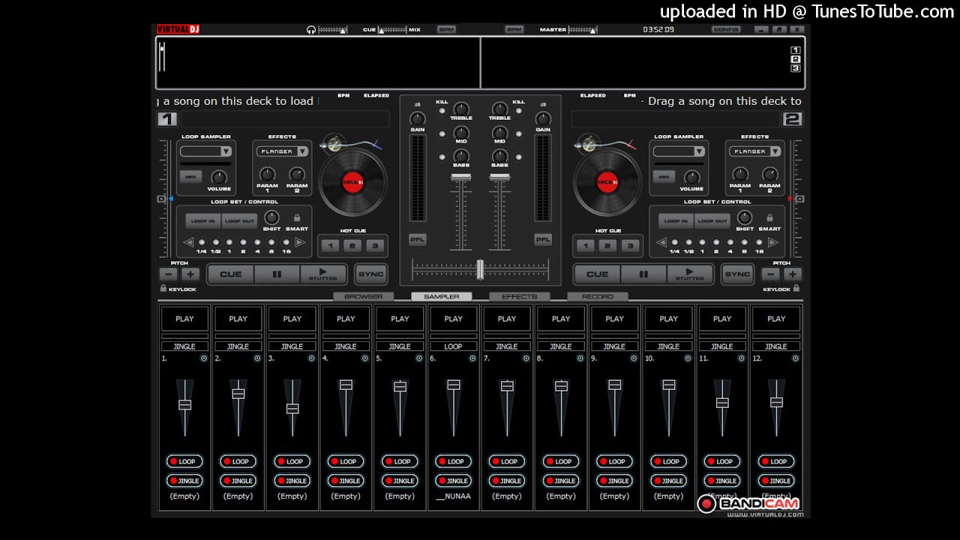Trigger left deck Hot Cue 2
The image size is (960, 540).
click(352, 246)
